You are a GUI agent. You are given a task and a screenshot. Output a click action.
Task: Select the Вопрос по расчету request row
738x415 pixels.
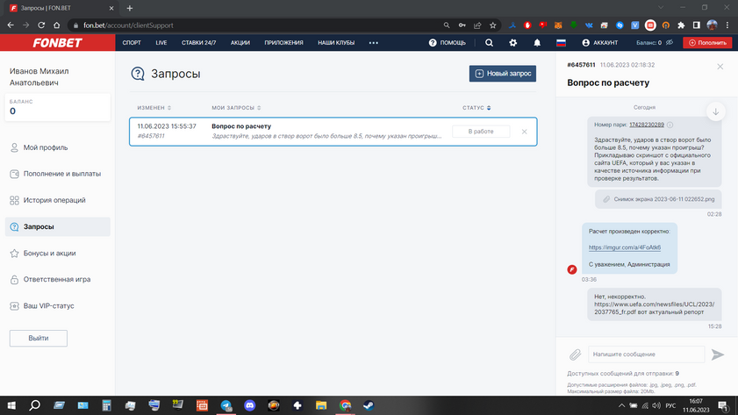[x=333, y=132]
